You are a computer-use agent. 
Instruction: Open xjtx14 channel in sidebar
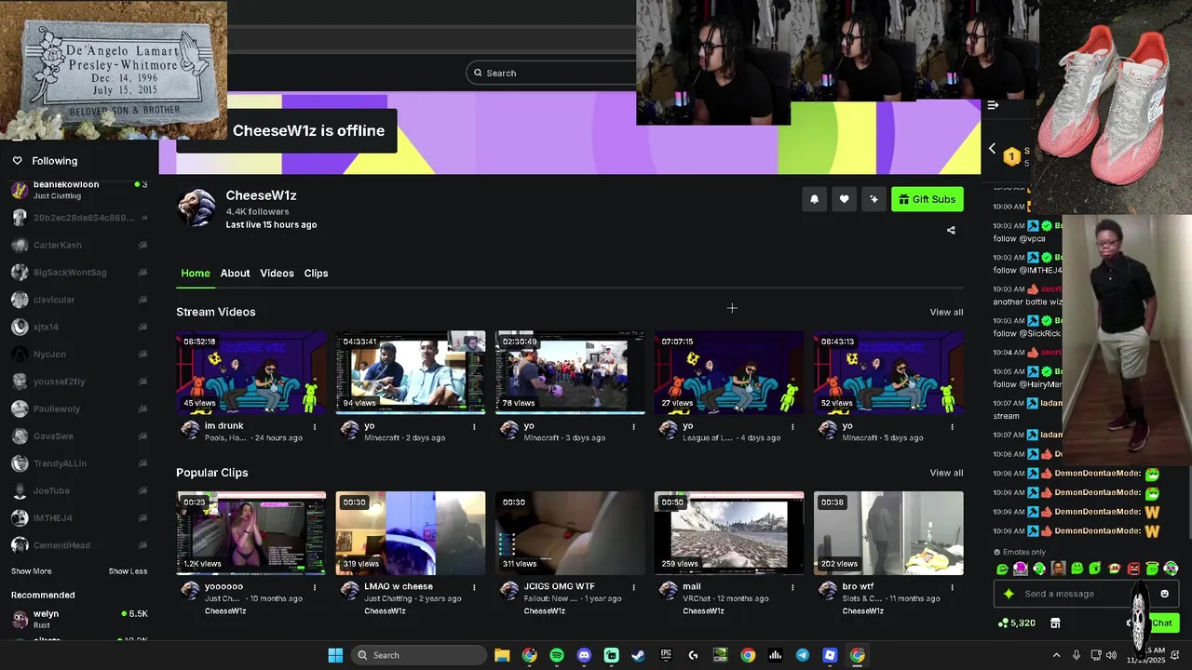tap(79, 327)
